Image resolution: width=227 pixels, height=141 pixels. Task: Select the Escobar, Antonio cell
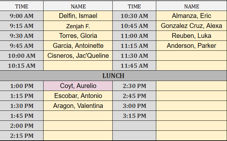pos(78,96)
